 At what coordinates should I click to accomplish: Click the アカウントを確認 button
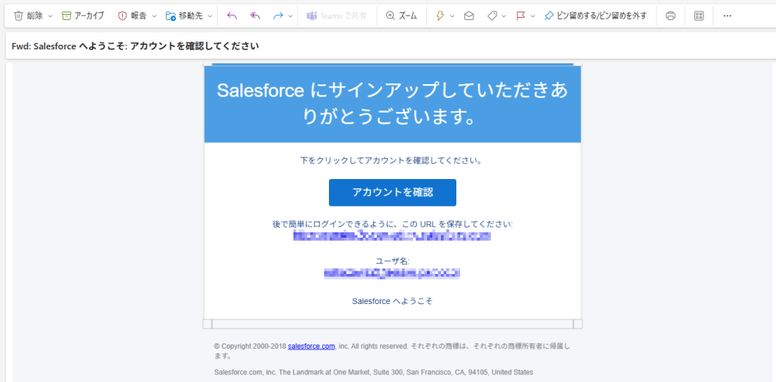point(392,192)
